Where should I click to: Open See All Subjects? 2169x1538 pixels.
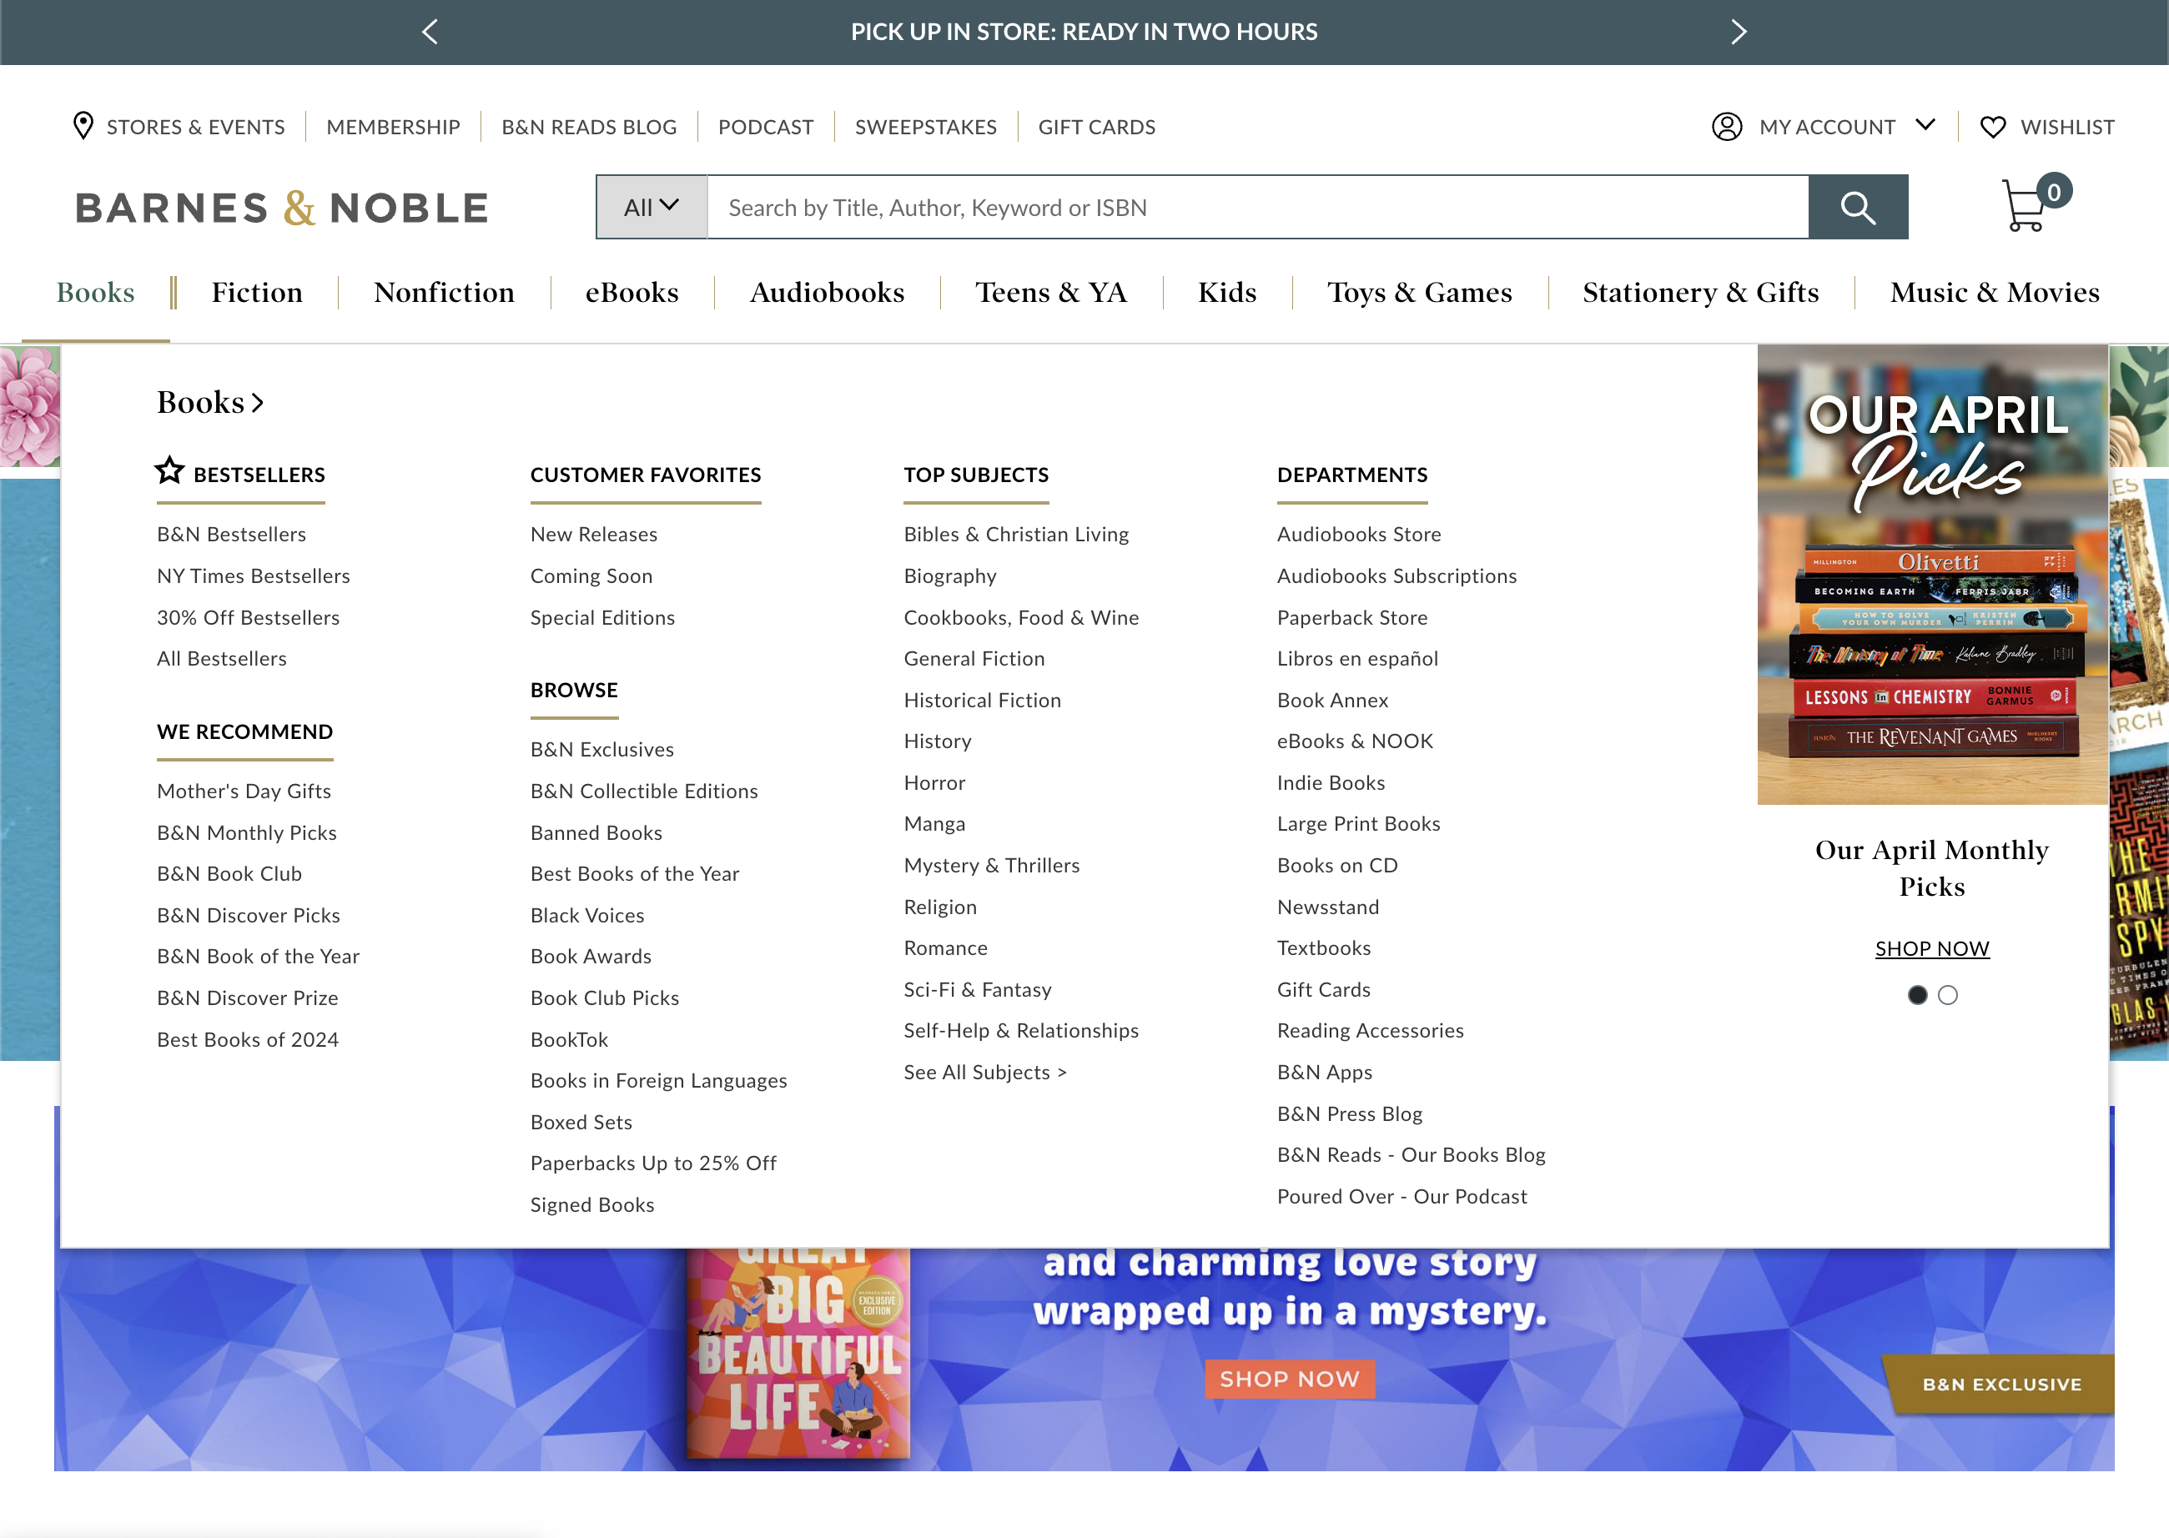985,1071
